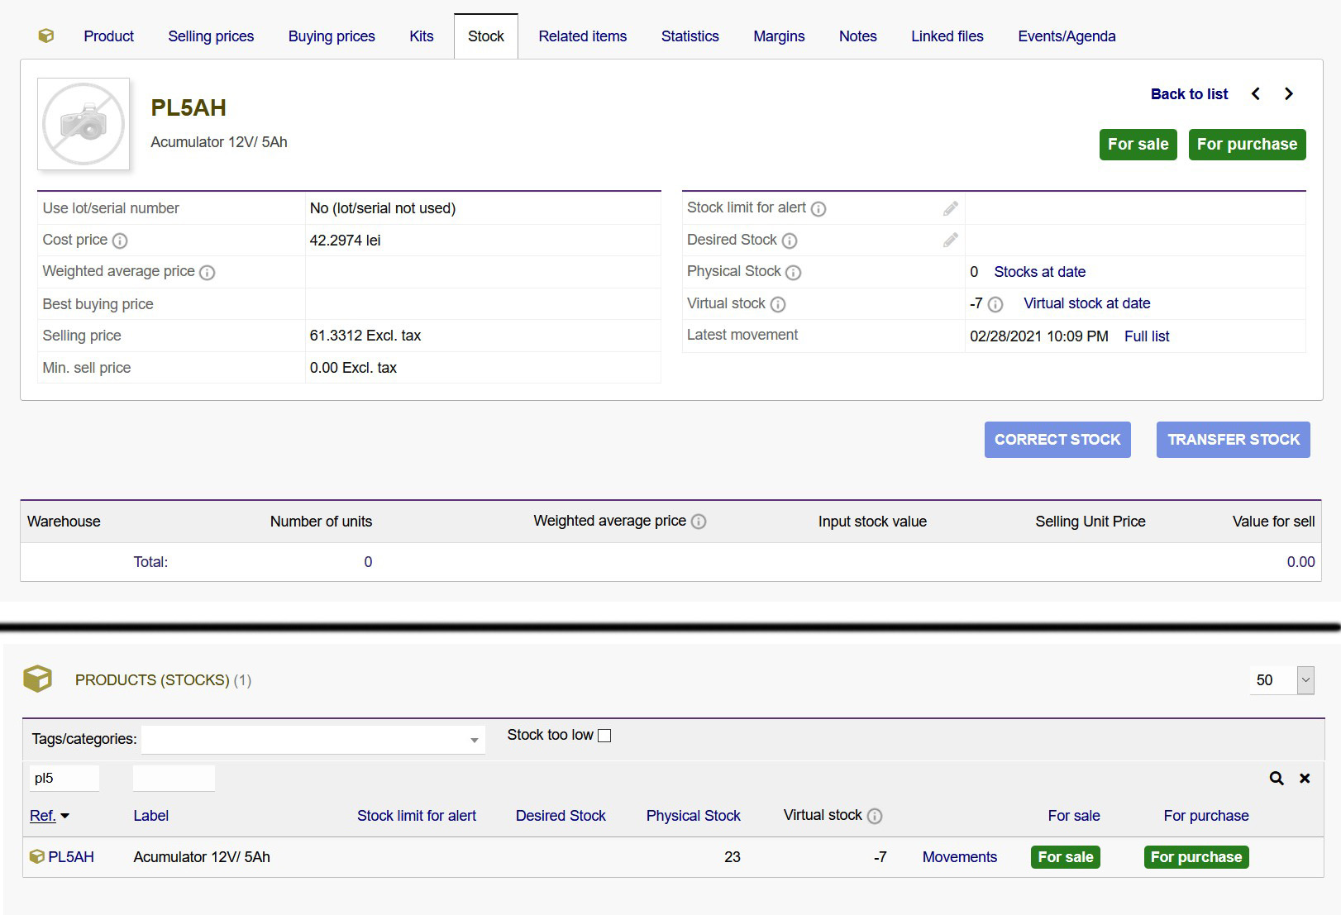Click the 61.3312 Excl. tax selling price

point(365,336)
